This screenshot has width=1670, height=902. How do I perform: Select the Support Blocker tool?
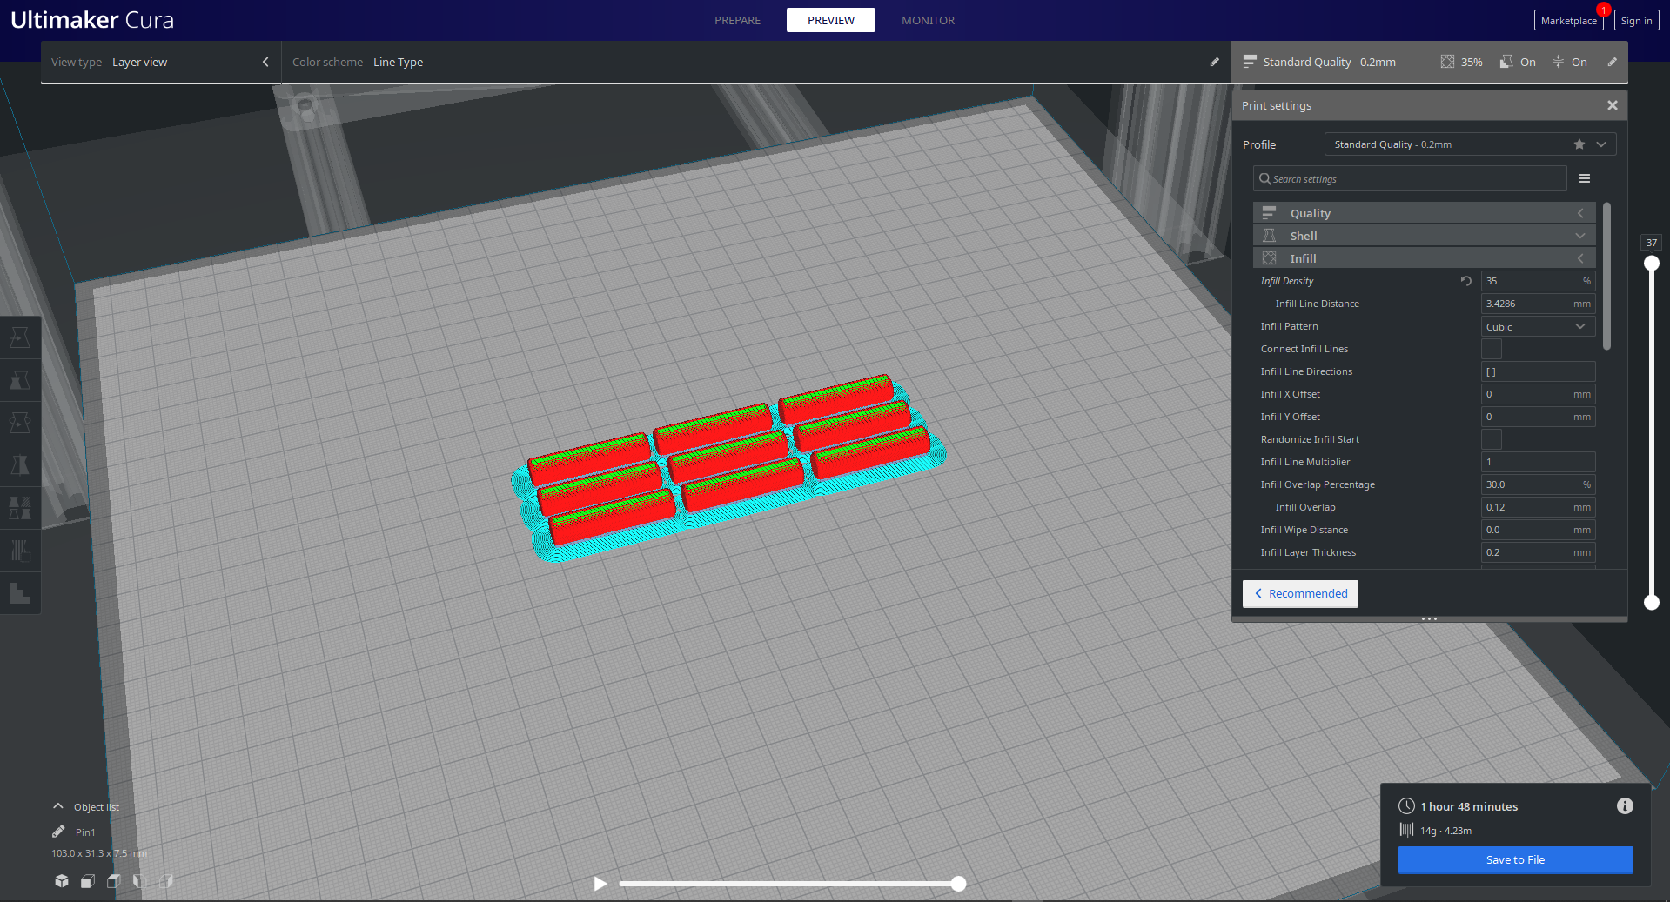[x=20, y=551]
